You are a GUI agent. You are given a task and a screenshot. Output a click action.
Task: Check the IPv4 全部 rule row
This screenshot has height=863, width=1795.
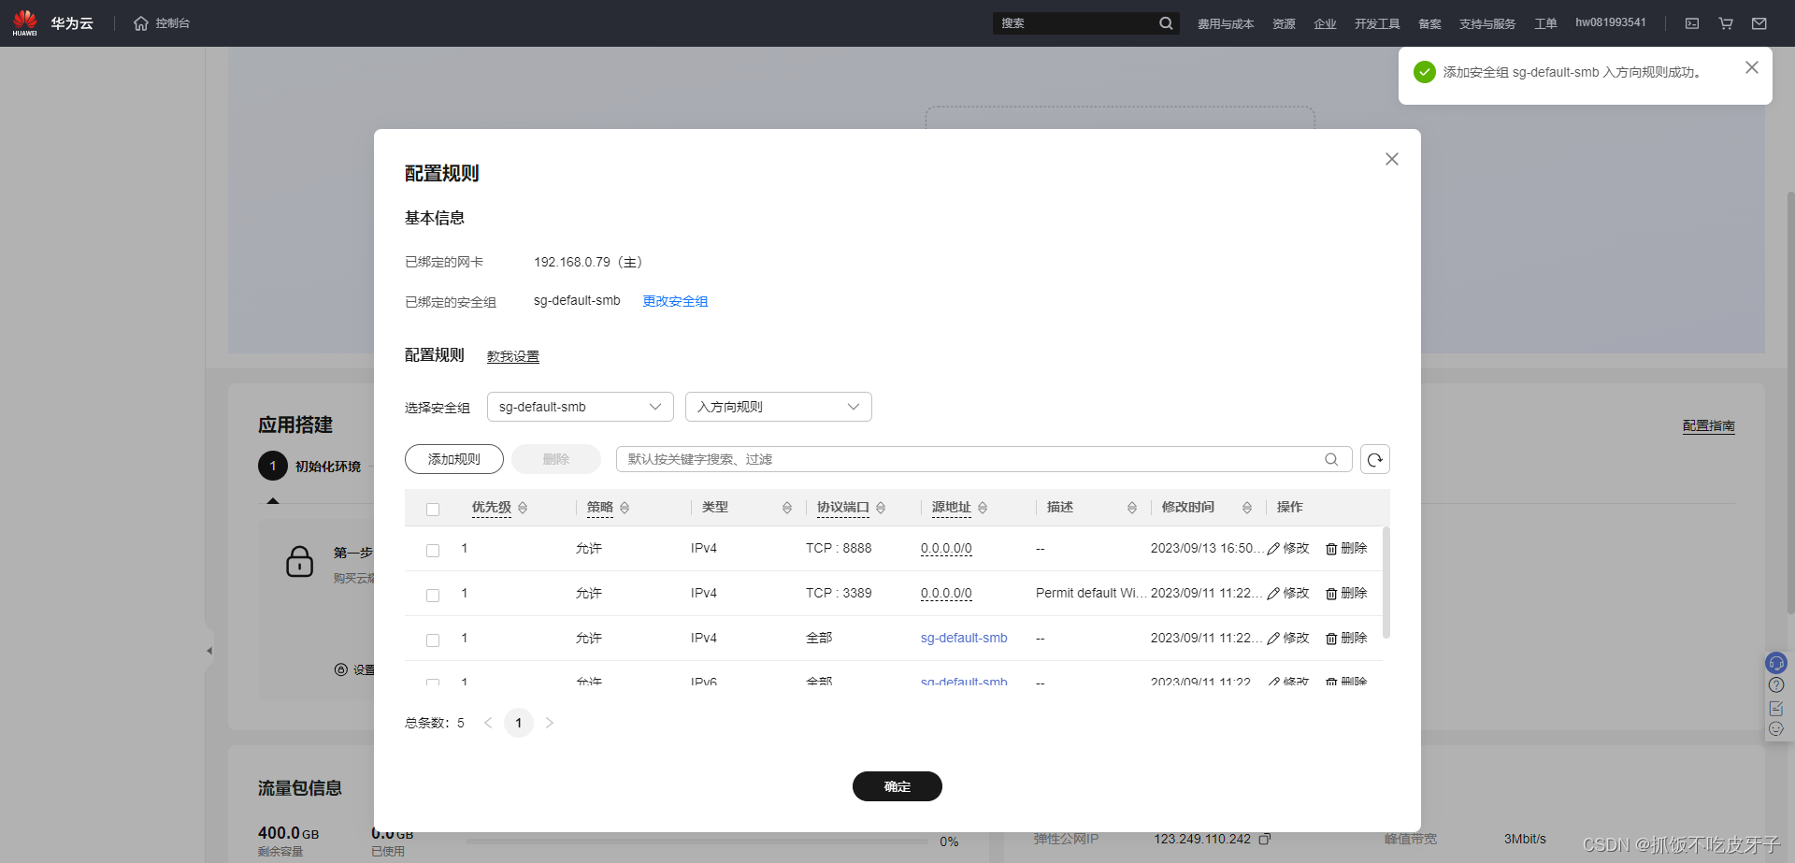click(x=433, y=640)
